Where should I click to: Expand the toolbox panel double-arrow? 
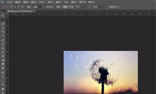(1, 11)
